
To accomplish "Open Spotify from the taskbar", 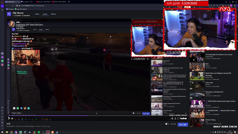I will pyautogui.click(x=39, y=132).
